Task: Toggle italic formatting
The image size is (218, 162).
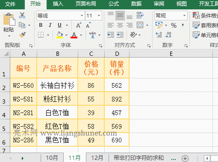Action: pos(50,25)
